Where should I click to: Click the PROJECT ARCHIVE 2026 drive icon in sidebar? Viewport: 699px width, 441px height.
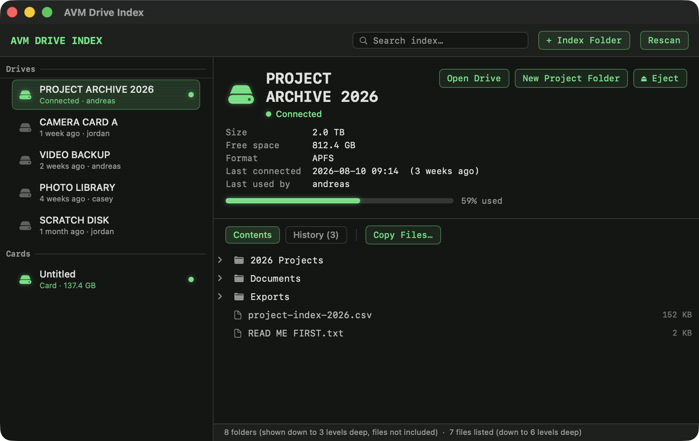(25, 95)
